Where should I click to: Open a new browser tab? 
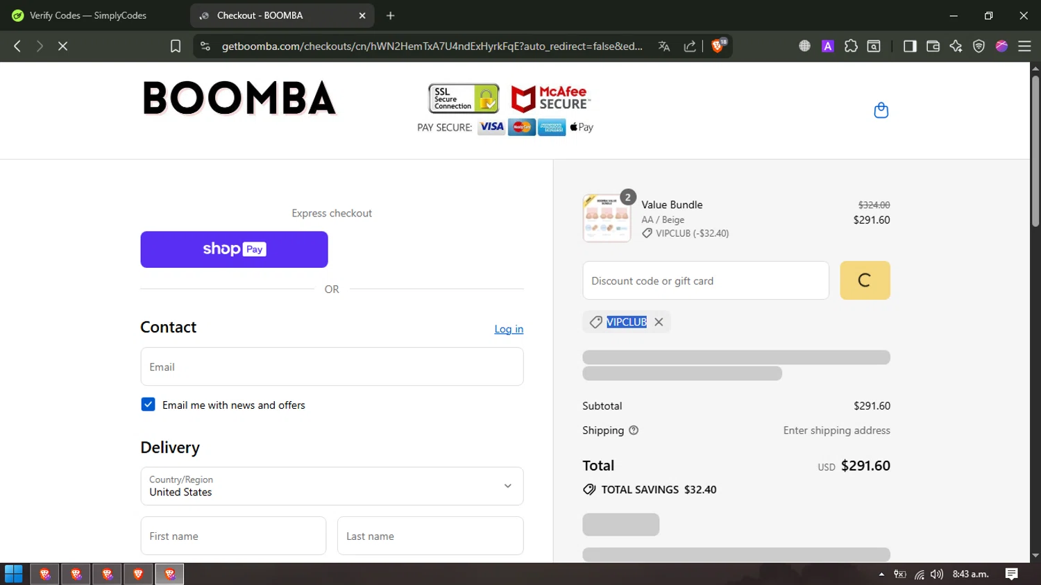[x=391, y=15]
